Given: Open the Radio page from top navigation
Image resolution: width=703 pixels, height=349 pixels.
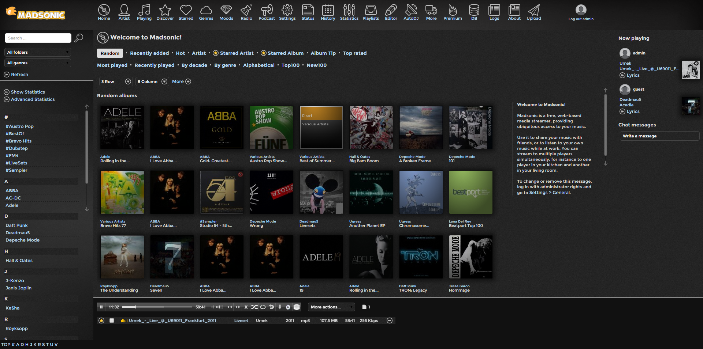Looking at the screenshot, I should 246,12.
